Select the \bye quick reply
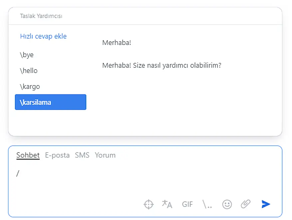Screen dimensions: 292x220 (27, 55)
